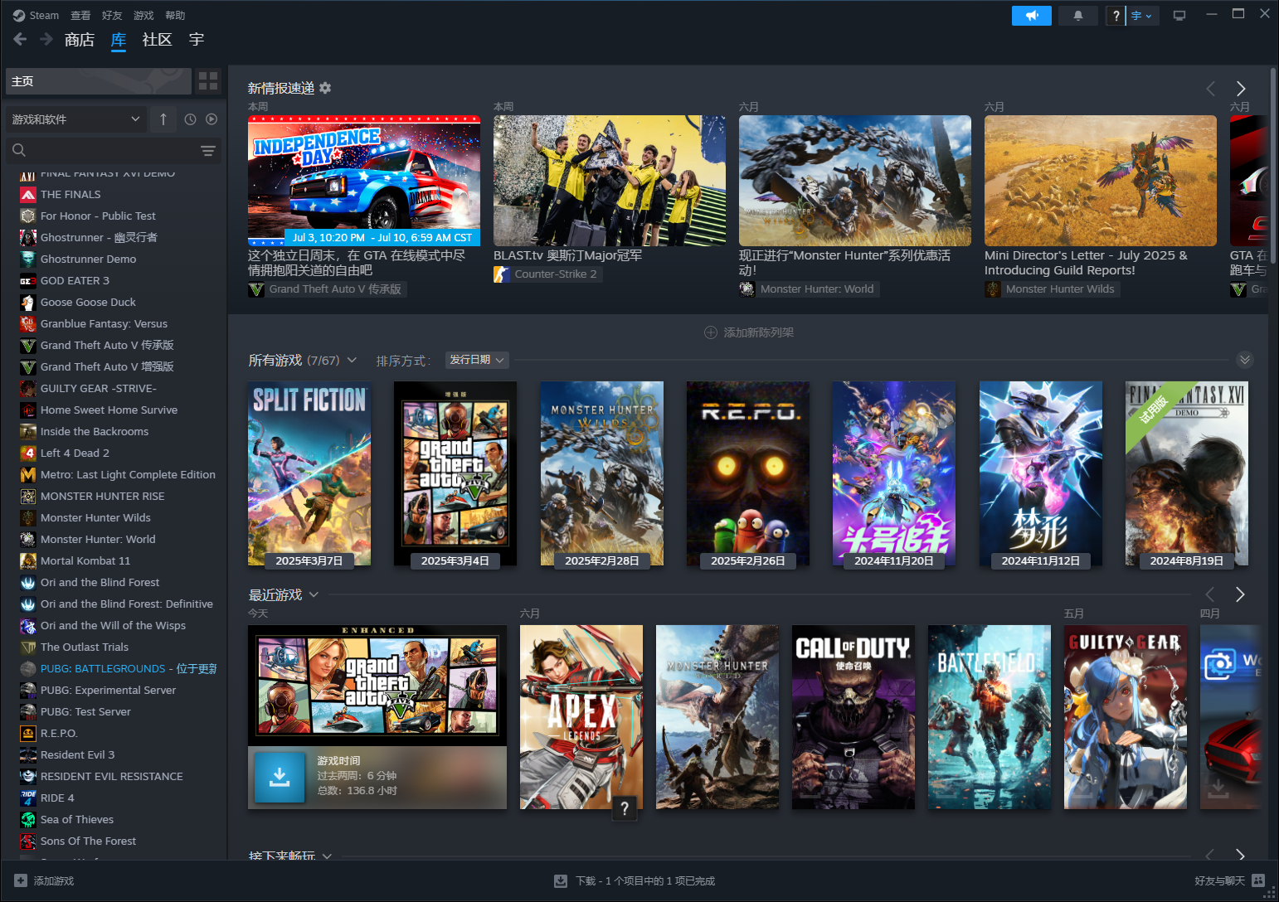The width and height of the screenshot is (1279, 902).
Task: Change sort by 发行日期 dropdown
Action: (477, 360)
